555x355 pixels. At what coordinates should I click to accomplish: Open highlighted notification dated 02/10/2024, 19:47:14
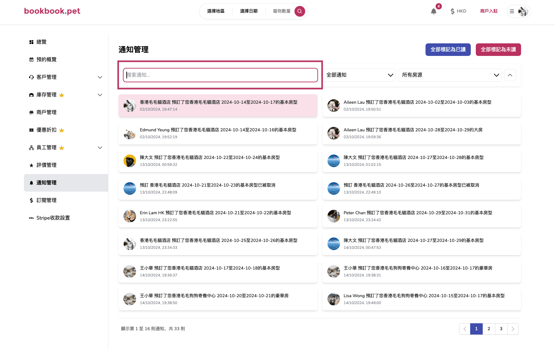[x=218, y=106]
